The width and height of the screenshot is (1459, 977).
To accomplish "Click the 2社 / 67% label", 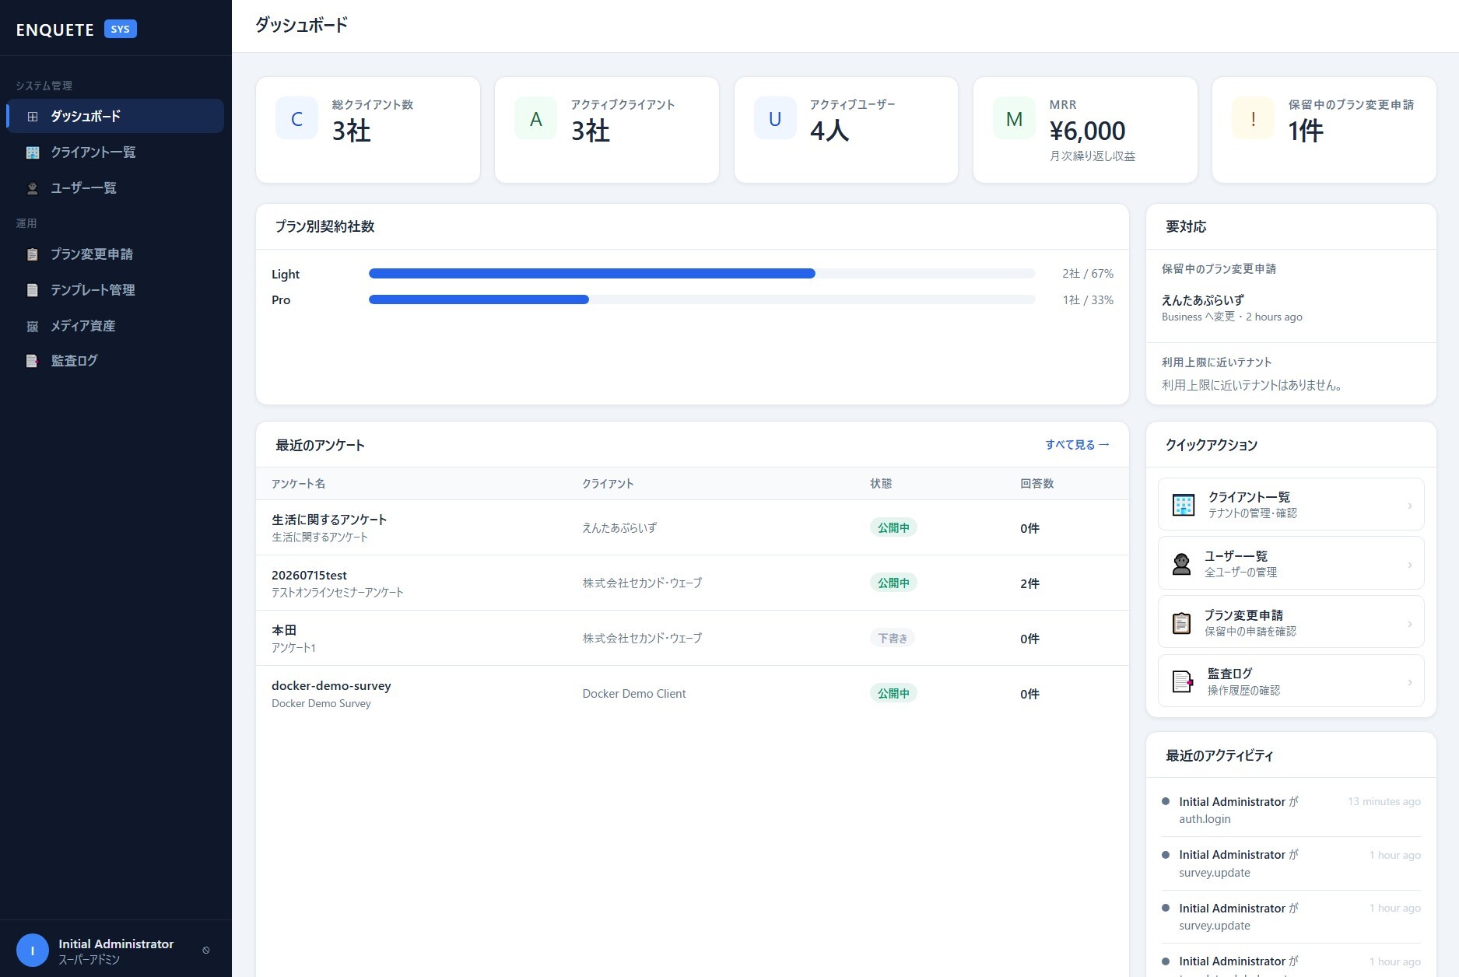I will [x=1088, y=274].
